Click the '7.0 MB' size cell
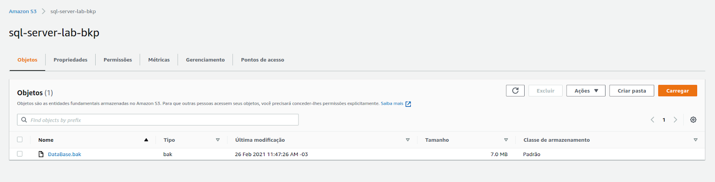This screenshot has width=715, height=182. pyautogui.click(x=499, y=154)
